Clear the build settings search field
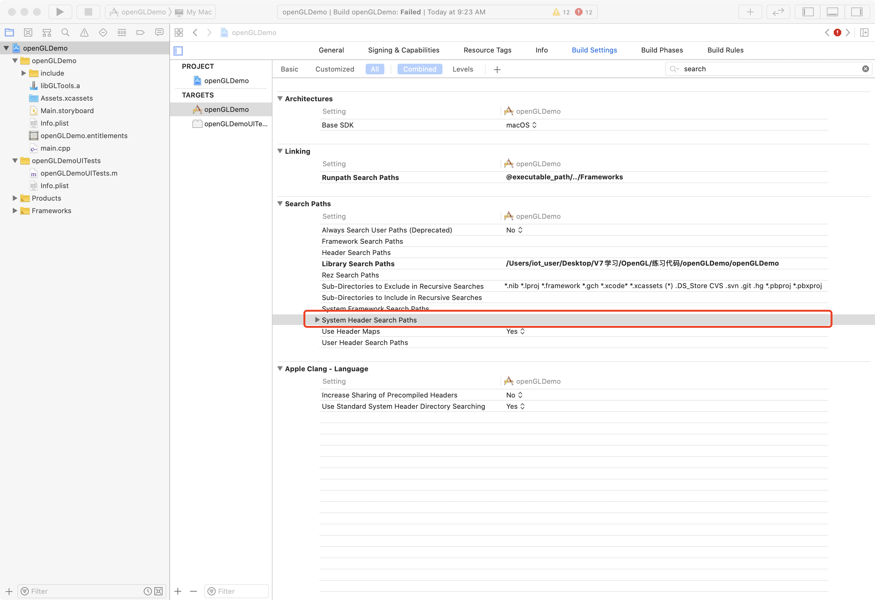875x600 pixels. point(865,69)
